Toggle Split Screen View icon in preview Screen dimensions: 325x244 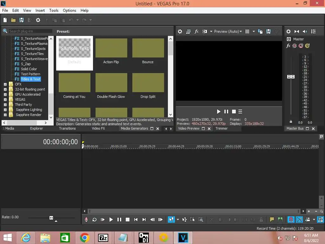[x=205, y=31]
